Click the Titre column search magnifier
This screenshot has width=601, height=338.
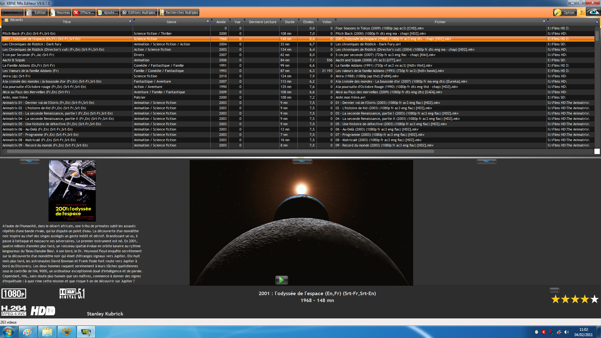[131, 22]
